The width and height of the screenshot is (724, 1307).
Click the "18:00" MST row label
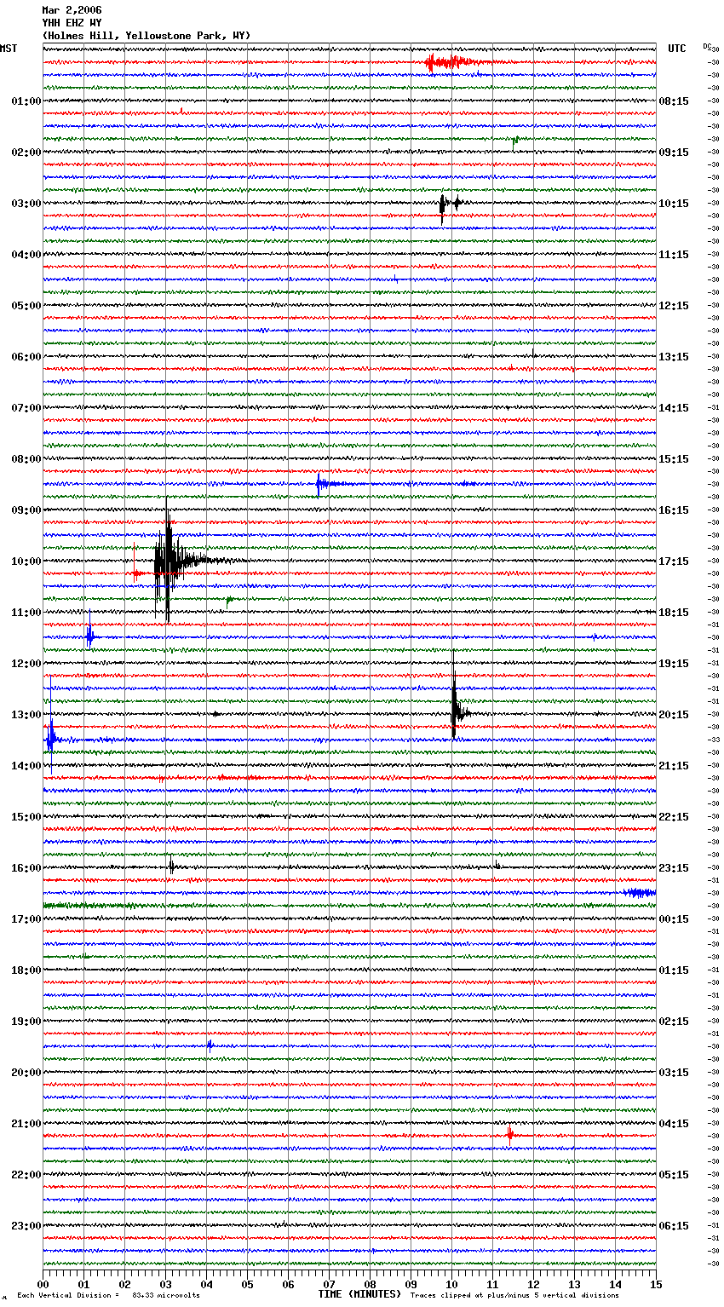coord(26,970)
